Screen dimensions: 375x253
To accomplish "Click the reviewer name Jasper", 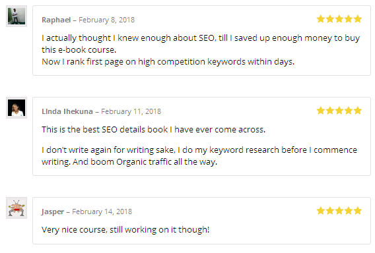I will pos(53,211).
